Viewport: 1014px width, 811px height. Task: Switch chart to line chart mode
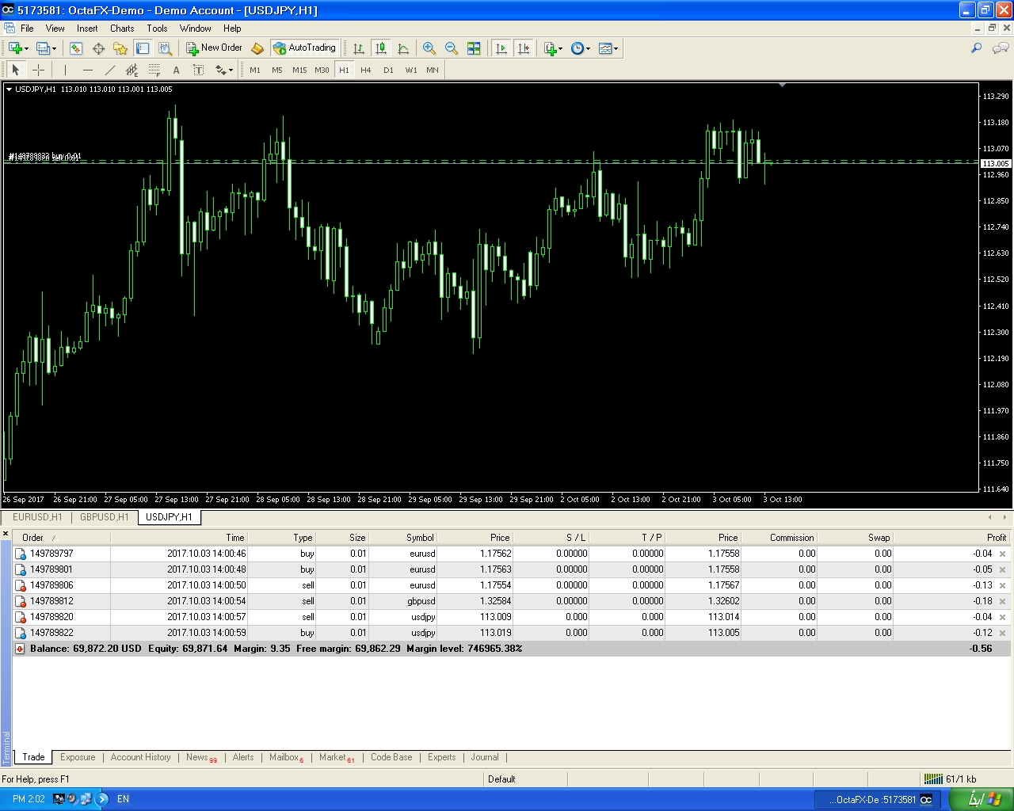[403, 48]
